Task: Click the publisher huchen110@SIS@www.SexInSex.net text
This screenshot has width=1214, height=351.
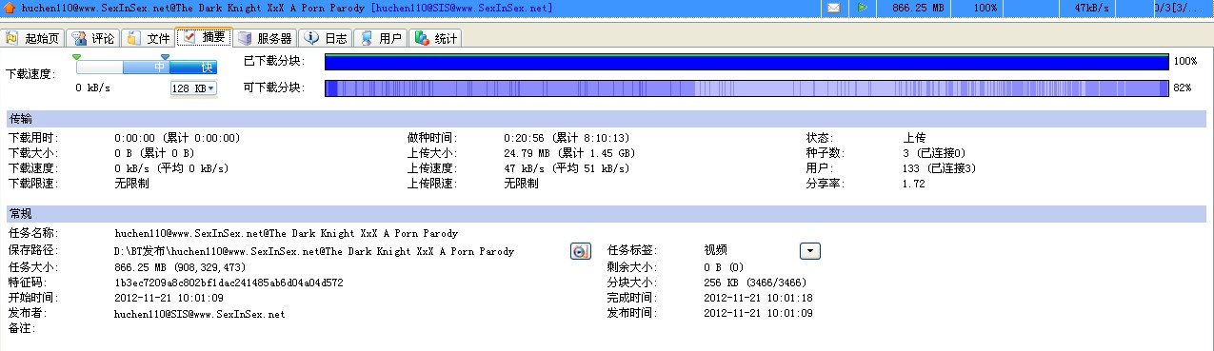Action: (x=199, y=313)
